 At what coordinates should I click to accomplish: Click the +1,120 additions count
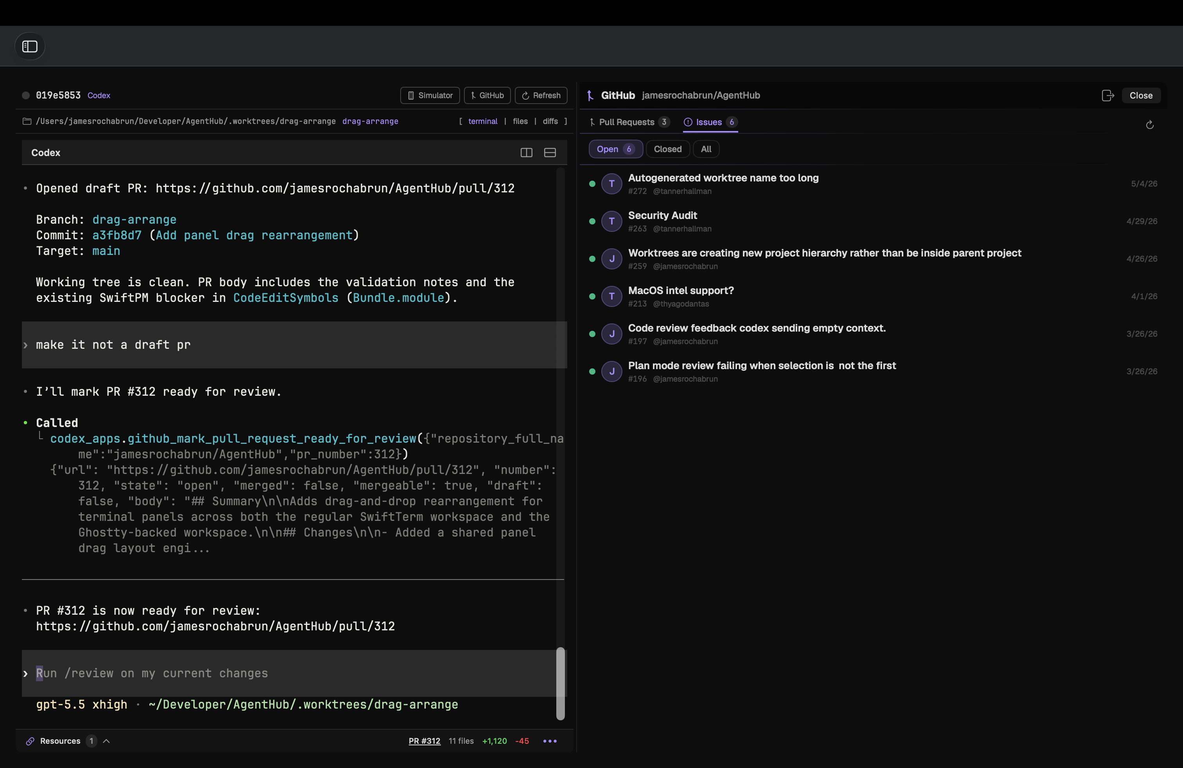494,741
